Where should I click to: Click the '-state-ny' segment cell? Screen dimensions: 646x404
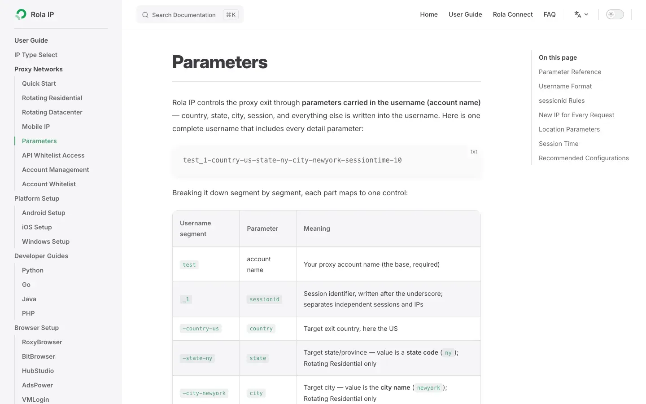click(197, 358)
